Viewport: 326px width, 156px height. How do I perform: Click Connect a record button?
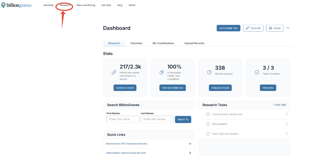125,88
